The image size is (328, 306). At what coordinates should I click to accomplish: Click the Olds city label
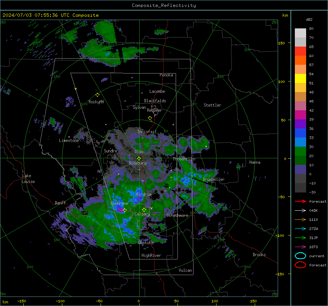(x=139, y=152)
